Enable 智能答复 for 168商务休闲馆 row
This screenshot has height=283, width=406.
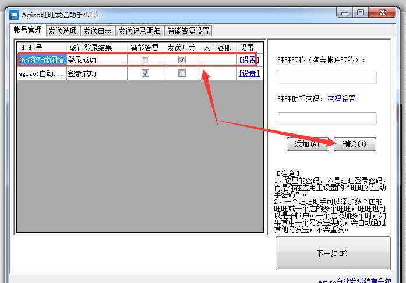(x=145, y=60)
